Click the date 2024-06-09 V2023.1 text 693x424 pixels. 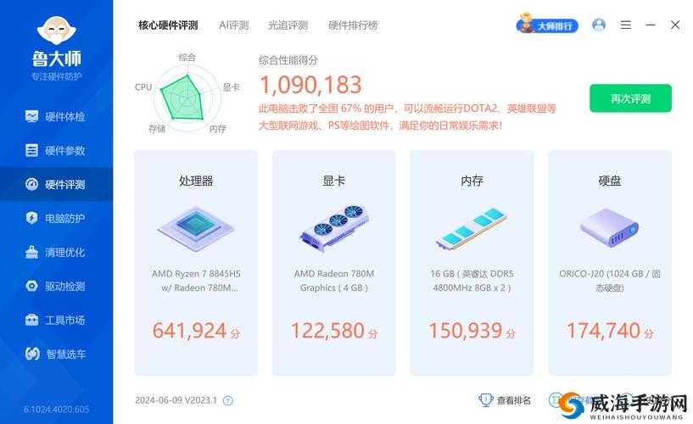176,400
